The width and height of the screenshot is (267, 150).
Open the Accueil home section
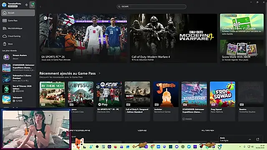point(18,13)
